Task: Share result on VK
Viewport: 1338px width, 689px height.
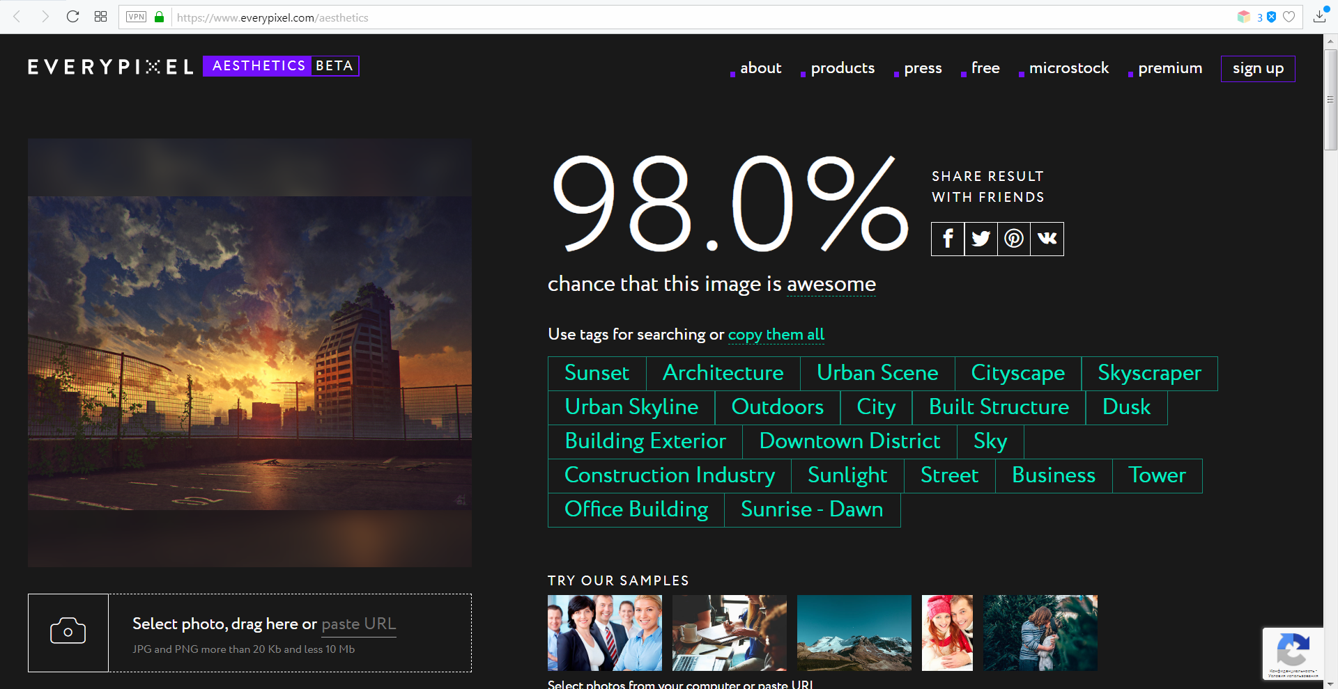Action: click(x=1047, y=239)
